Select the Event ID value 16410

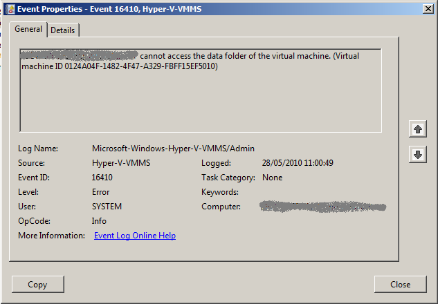[x=102, y=178]
